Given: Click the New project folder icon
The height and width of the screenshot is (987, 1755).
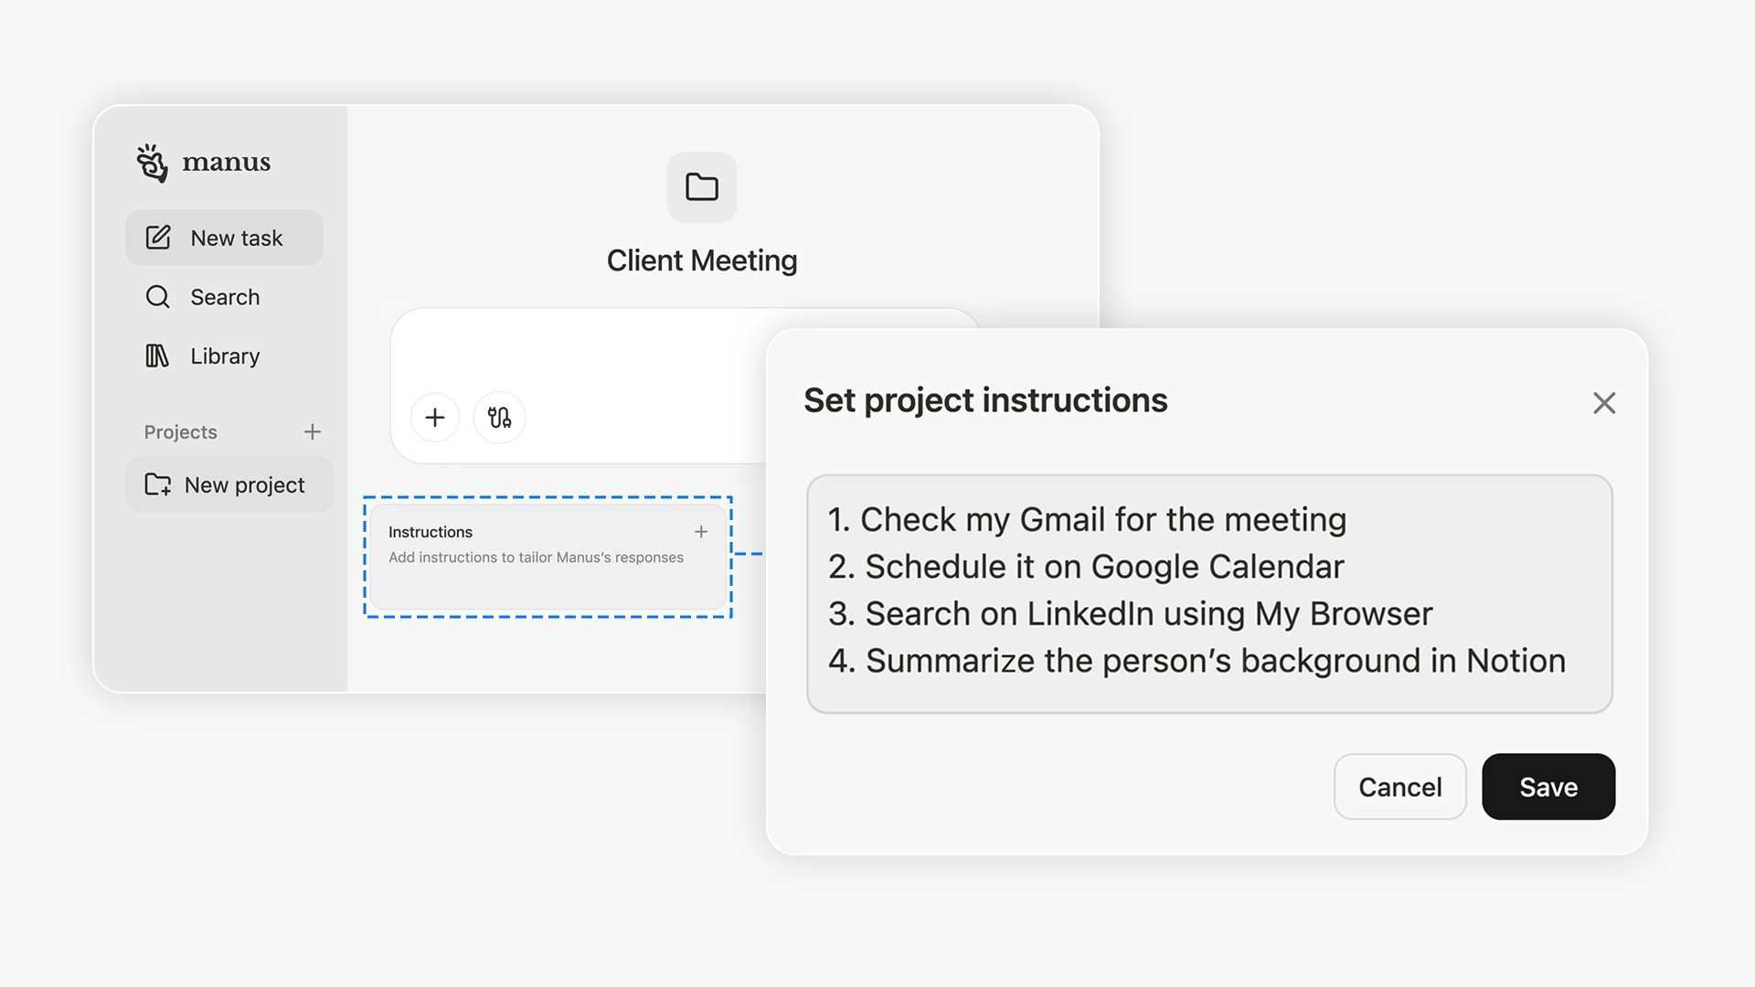Looking at the screenshot, I should pos(158,484).
